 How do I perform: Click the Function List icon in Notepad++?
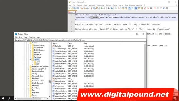[145, 8]
